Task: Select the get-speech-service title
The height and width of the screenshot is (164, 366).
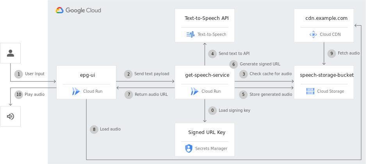Action: click(207, 75)
